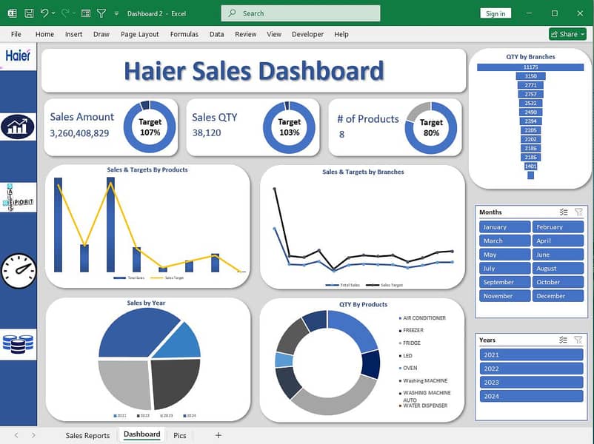The width and height of the screenshot is (594, 444).
Task: Switch to the Sales Reports sheet tab
Action: tap(87, 435)
